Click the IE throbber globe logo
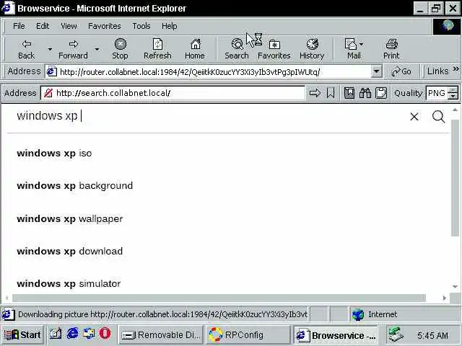Screen dimensions: 462x346 coord(448,27)
